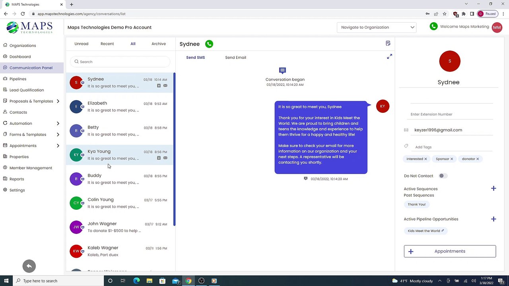Open the Reports section
This screenshot has width=509, height=286.
tap(17, 179)
